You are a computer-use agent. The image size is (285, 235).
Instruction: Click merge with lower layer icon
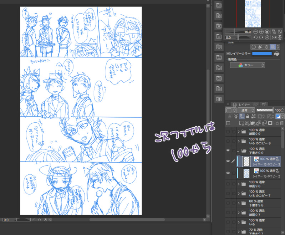(x=264, y=123)
